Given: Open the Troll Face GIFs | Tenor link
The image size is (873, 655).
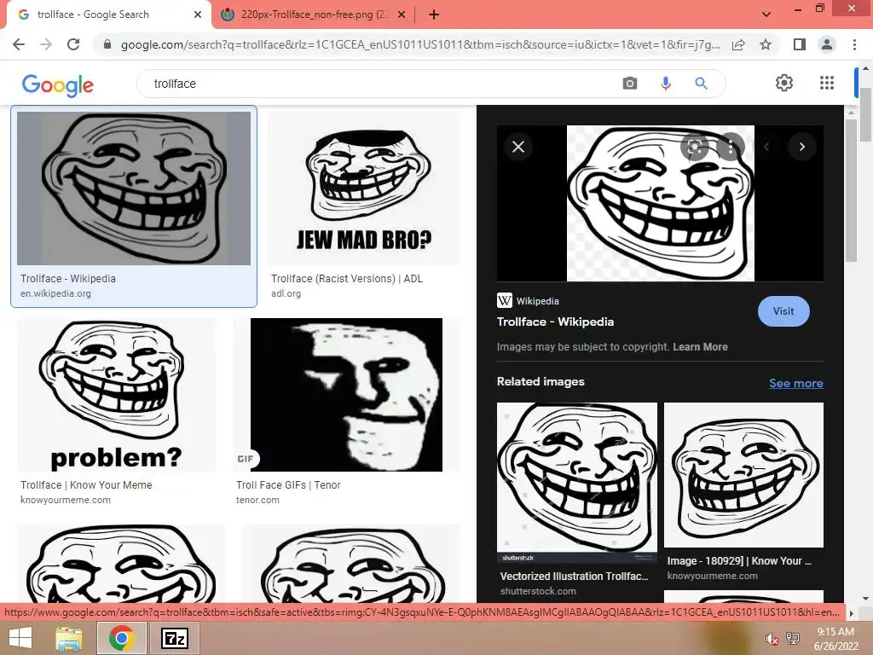Looking at the screenshot, I should [x=288, y=485].
